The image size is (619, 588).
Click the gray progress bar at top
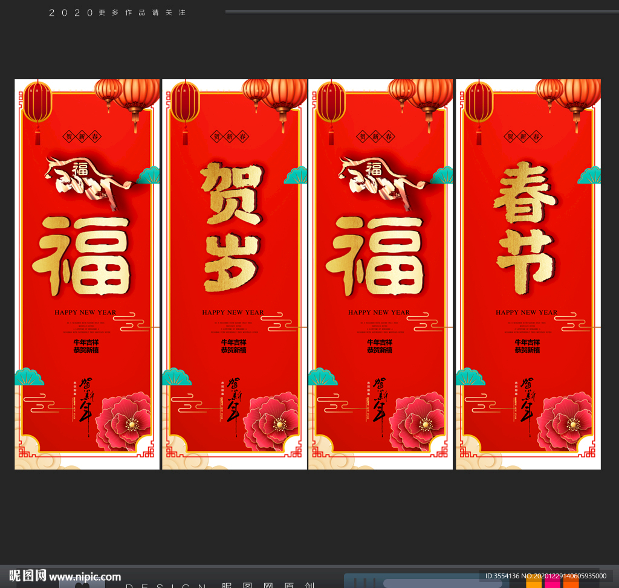[x=420, y=9]
